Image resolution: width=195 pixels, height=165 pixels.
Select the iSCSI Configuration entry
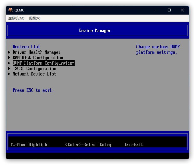[34, 69]
